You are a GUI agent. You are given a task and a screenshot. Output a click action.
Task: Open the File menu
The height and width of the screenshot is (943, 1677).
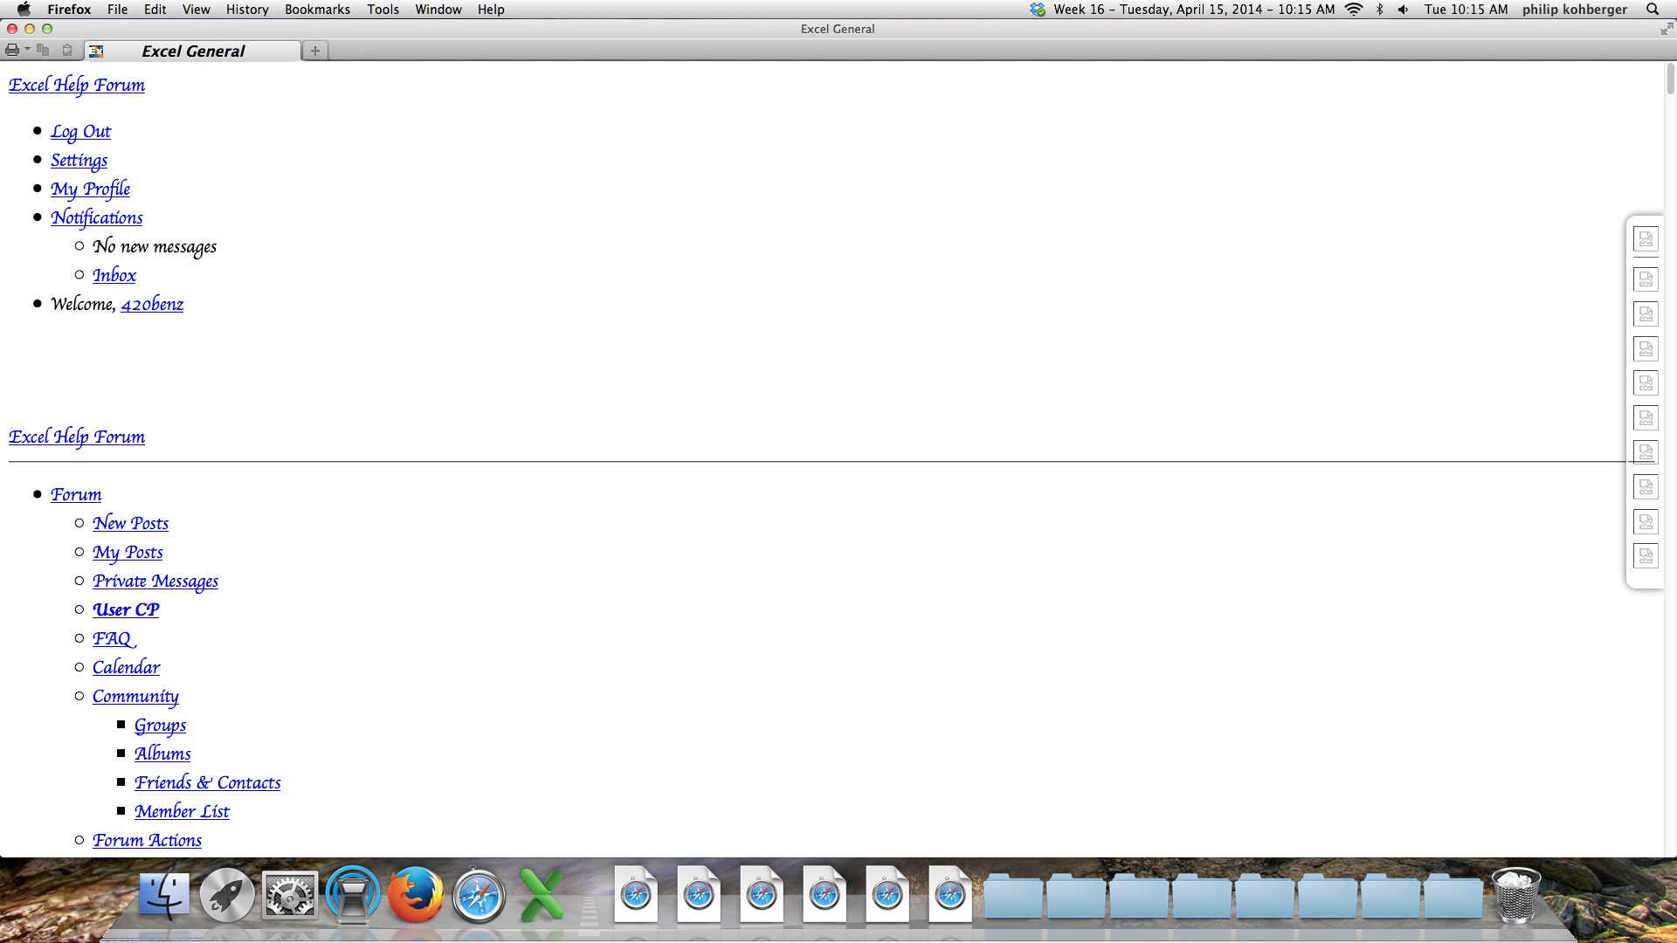[117, 9]
